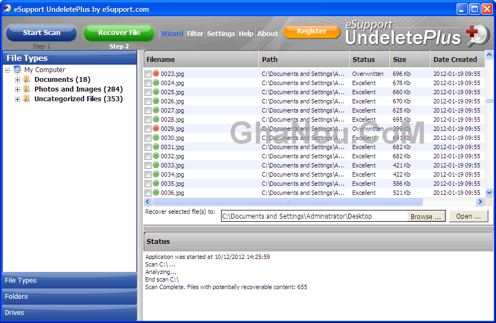Sort the list by Filename column header
This screenshot has height=323, width=496.
coord(201,59)
